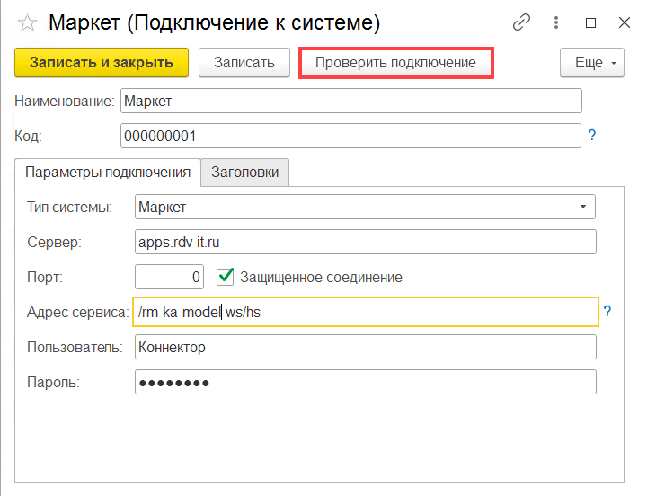The width and height of the screenshot is (647, 496).
Task: Toggle the Защищенное соединение checkbox
Action: tap(226, 277)
